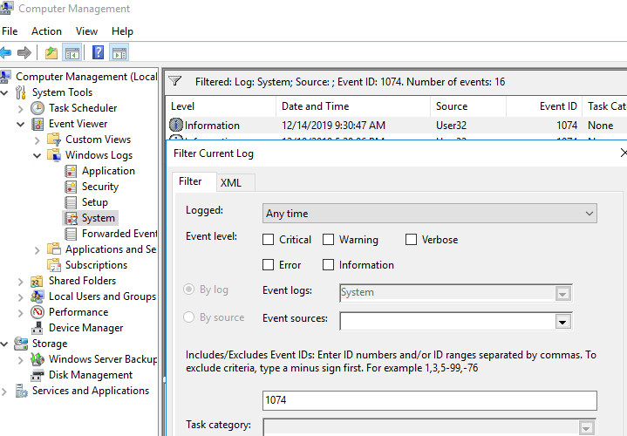Click the Event ID field containing 1074
The height and width of the screenshot is (436, 627).
point(429,400)
